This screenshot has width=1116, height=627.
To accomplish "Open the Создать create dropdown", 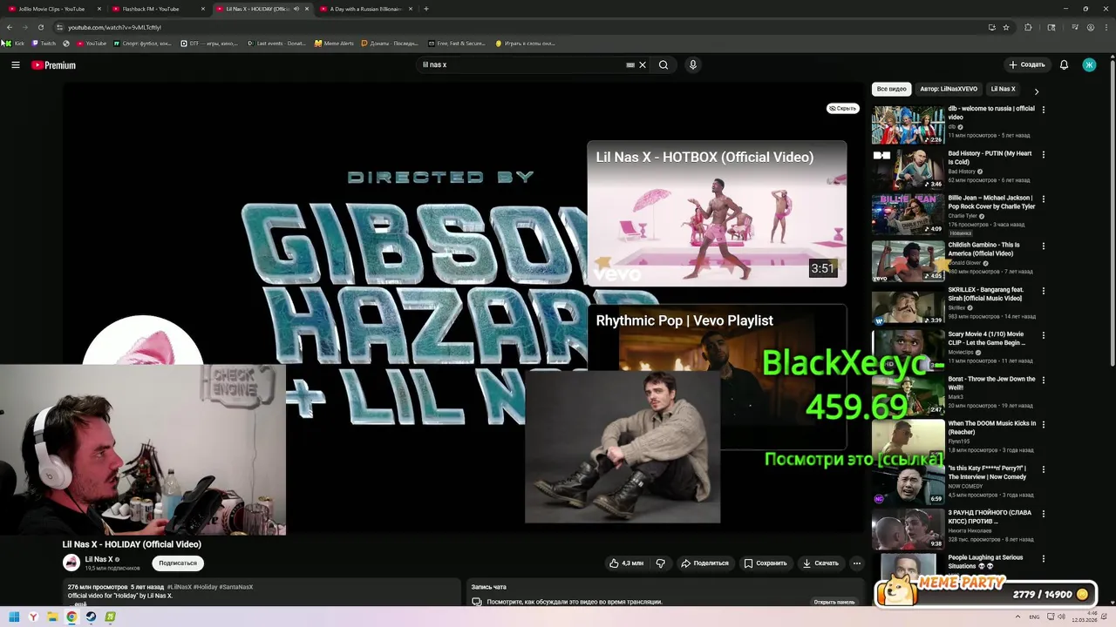I will pos(1026,64).
